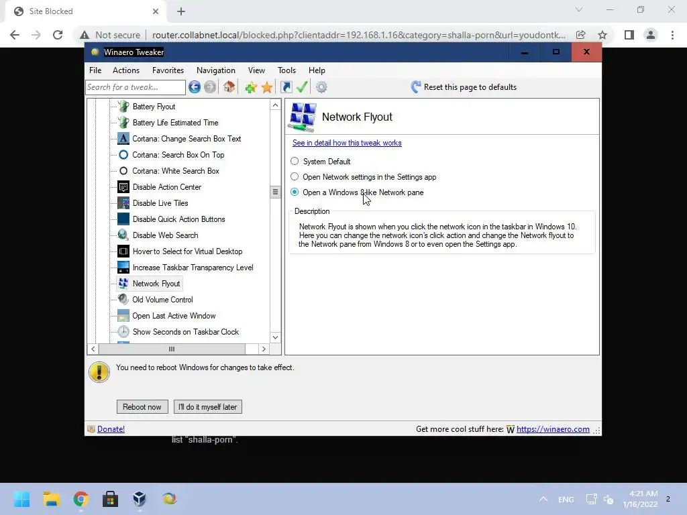Open See in detail how this tweak works
Viewport: 687px width, 515px height.
pyautogui.click(x=347, y=143)
